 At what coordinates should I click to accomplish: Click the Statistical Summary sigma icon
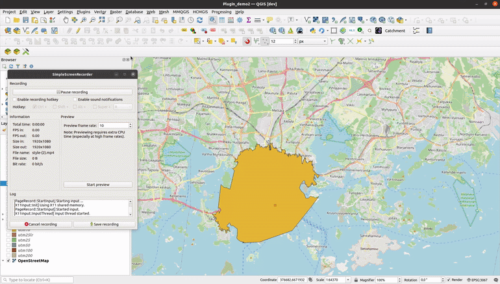pos(249,20)
